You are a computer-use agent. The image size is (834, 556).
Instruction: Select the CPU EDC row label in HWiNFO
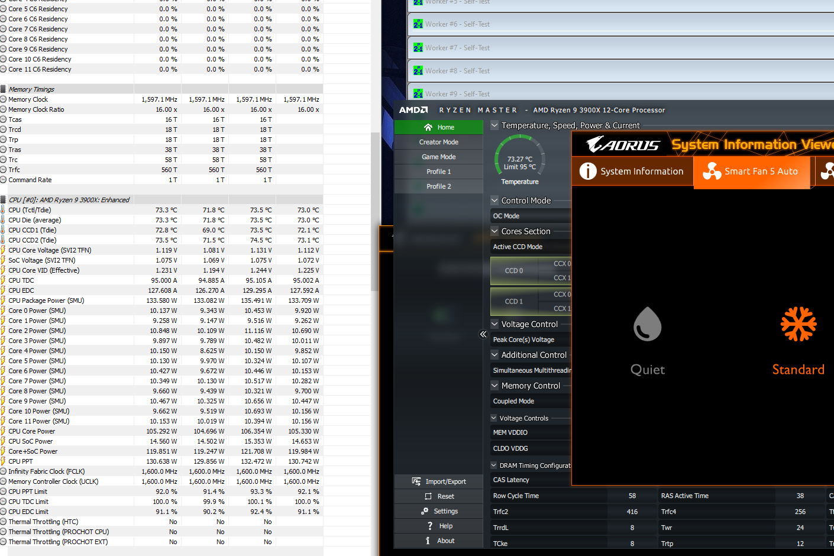(x=21, y=290)
